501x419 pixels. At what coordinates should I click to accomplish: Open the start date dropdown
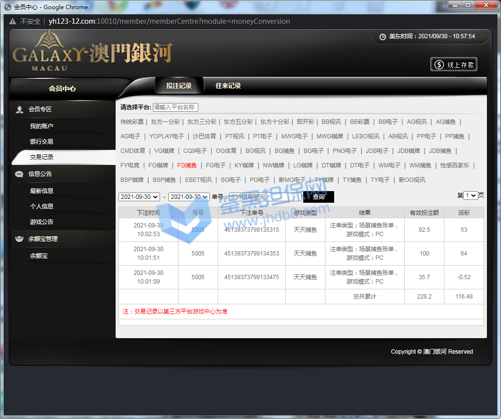pos(139,197)
